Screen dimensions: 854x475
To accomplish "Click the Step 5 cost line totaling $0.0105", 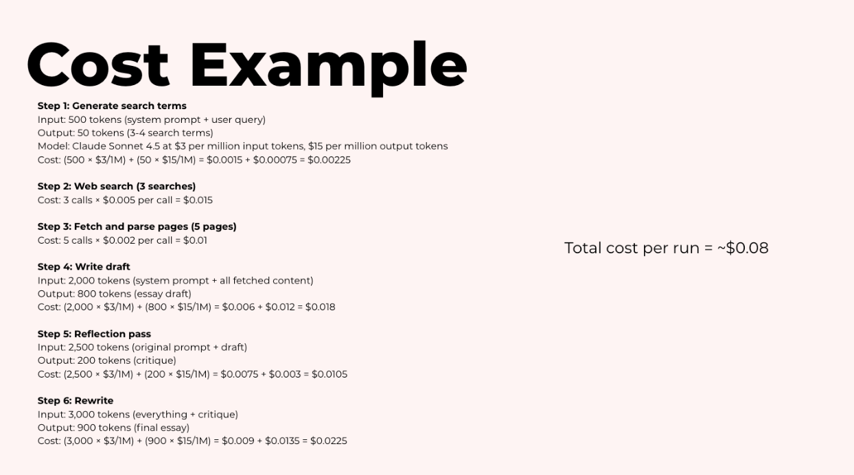I will [x=192, y=374].
